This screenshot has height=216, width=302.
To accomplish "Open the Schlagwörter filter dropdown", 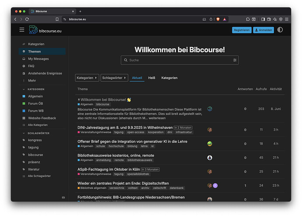I will tap(114, 78).
